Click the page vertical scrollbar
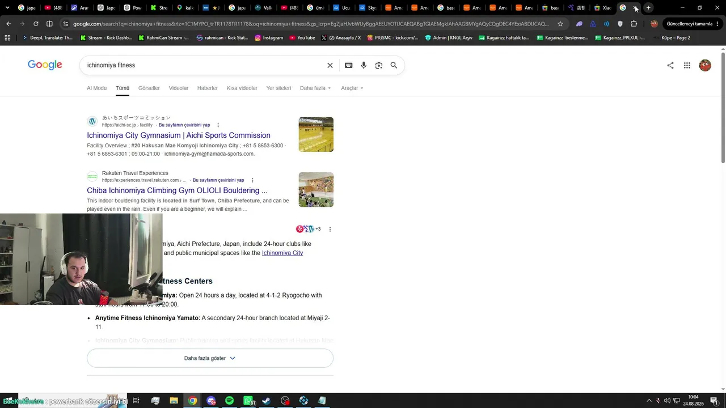The image size is (726, 408). 723,108
